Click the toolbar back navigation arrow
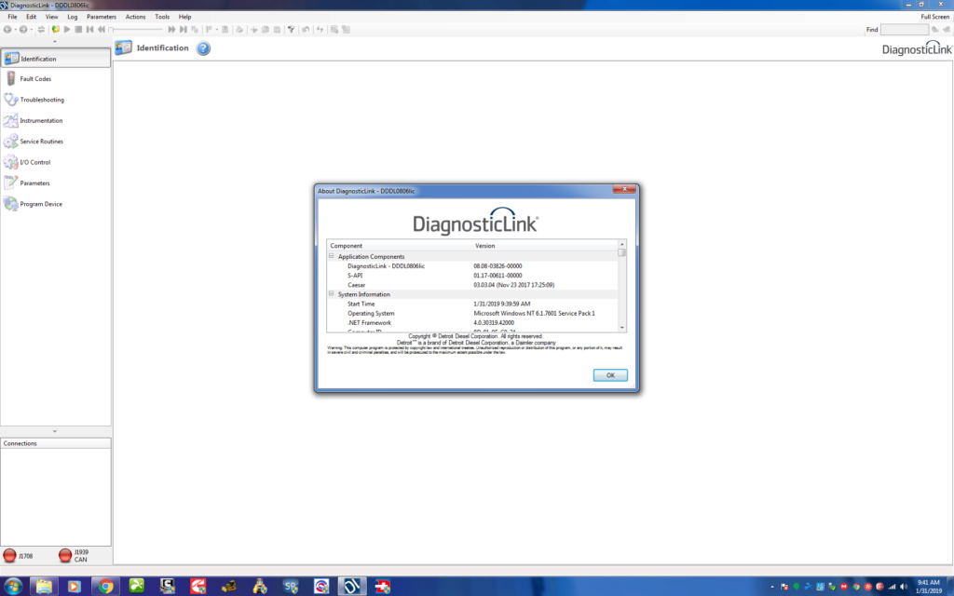The height and width of the screenshot is (596, 954). coord(7,29)
